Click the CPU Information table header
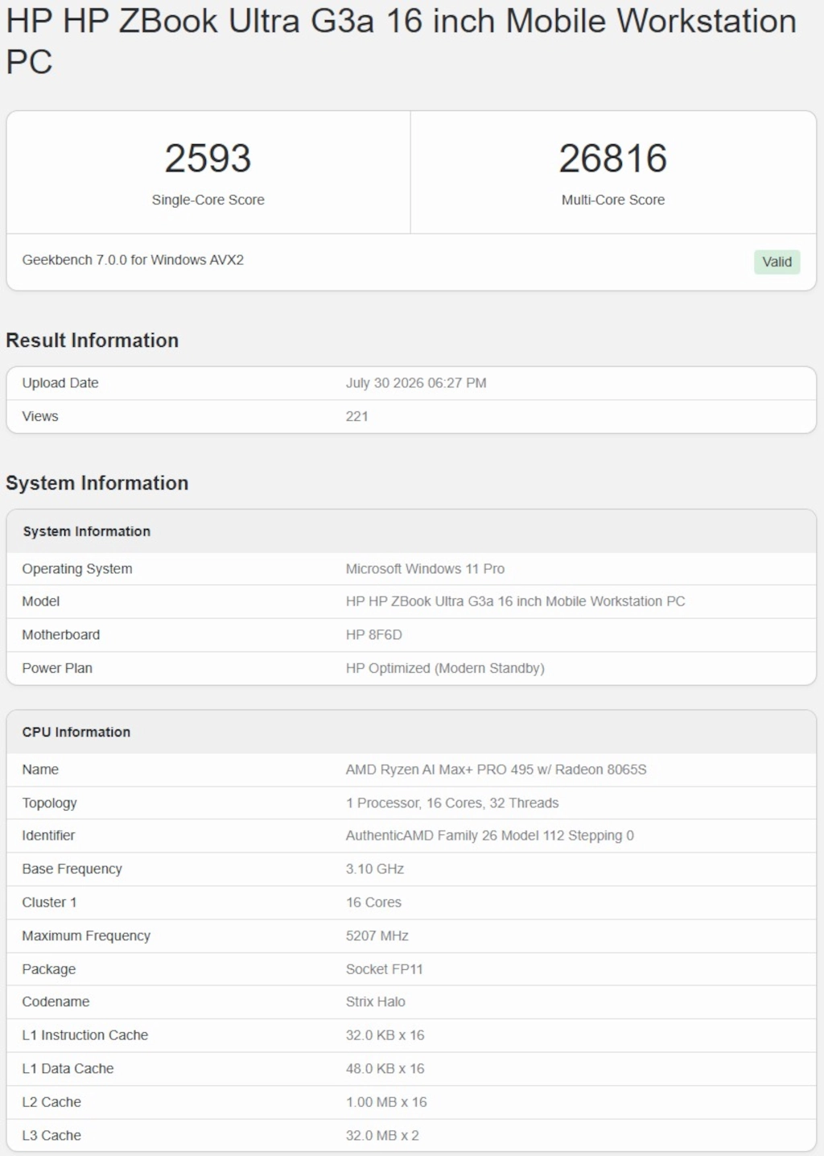The height and width of the screenshot is (1156, 824). coord(76,732)
